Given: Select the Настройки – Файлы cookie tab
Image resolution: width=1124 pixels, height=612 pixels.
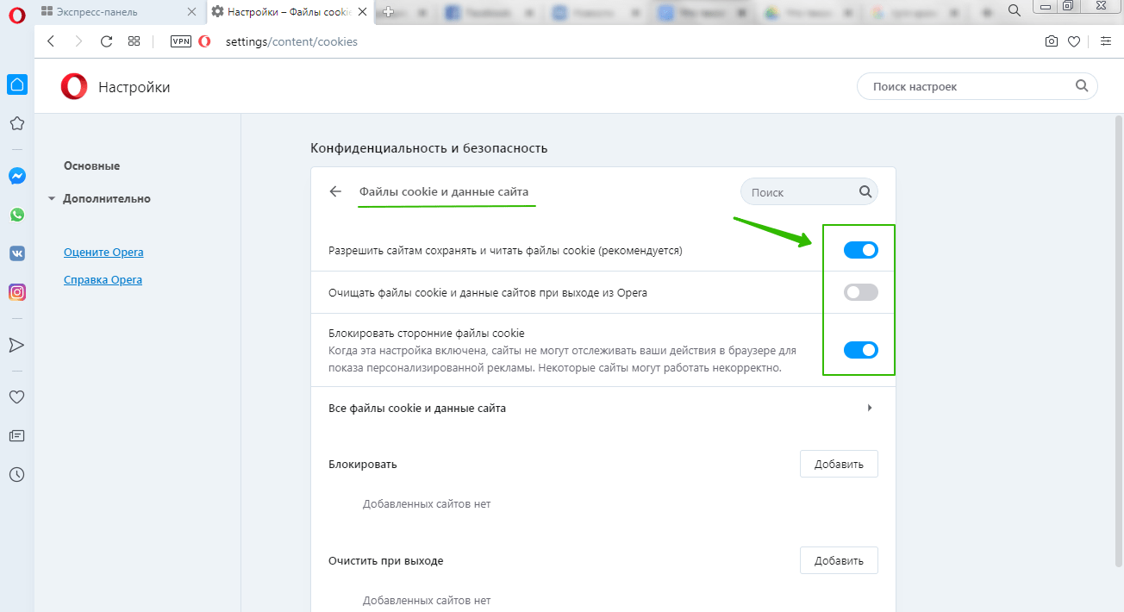Looking at the screenshot, I should (x=291, y=12).
